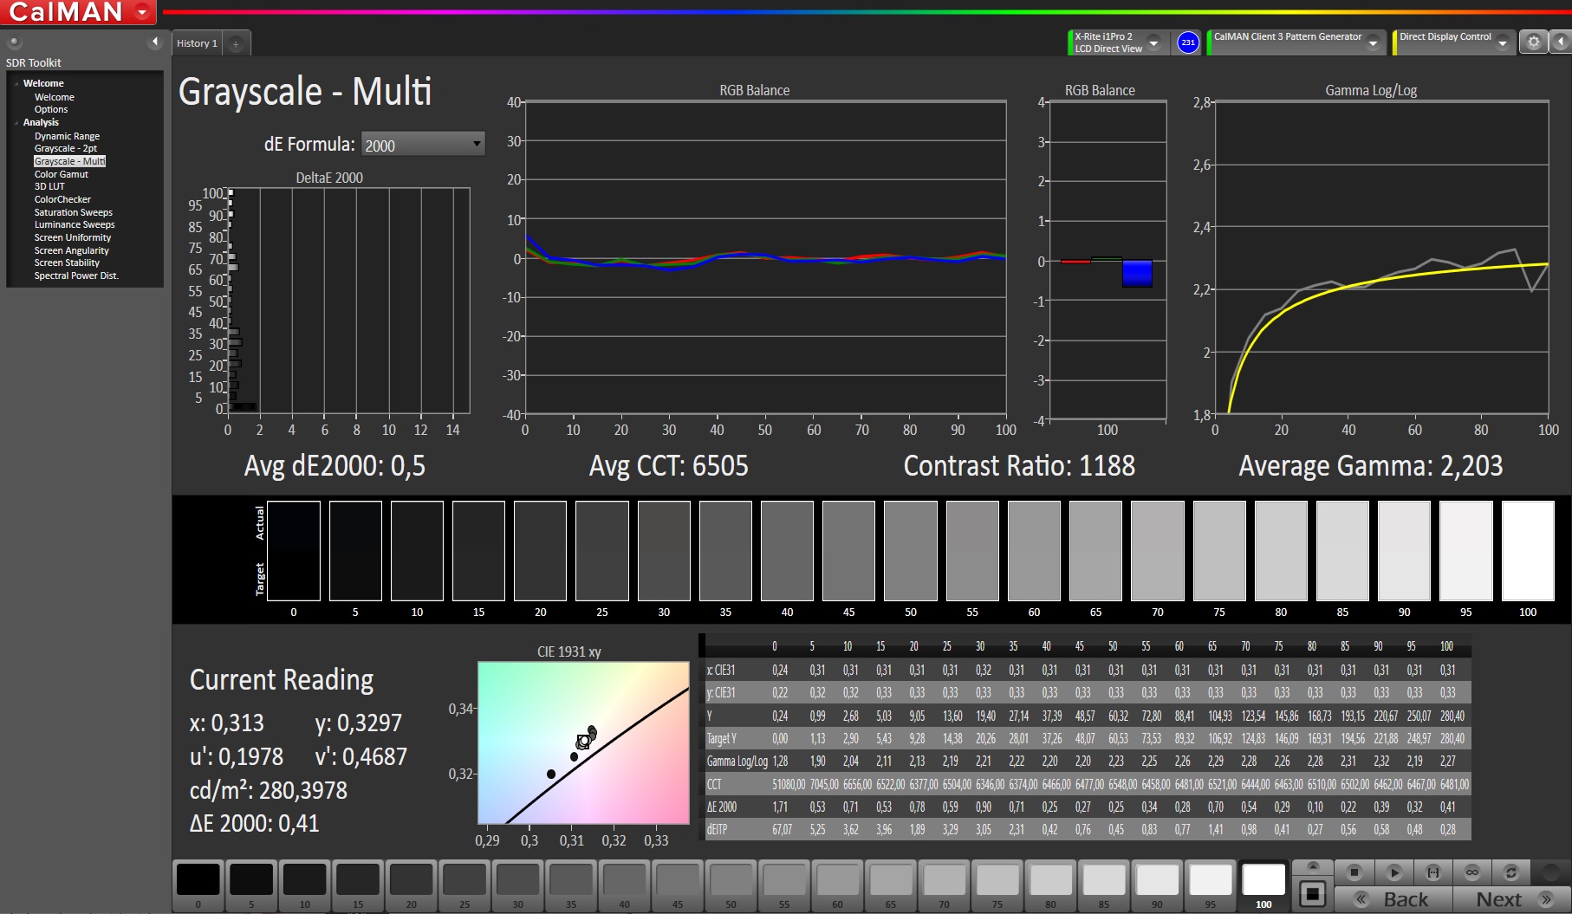Click the bracketed single-read icon
The width and height of the screenshot is (1572, 914).
(x=1432, y=872)
